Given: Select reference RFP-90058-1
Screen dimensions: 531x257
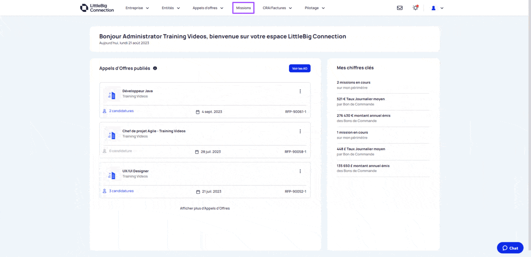Looking at the screenshot, I should pyautogui.click(x=296, y=152).
